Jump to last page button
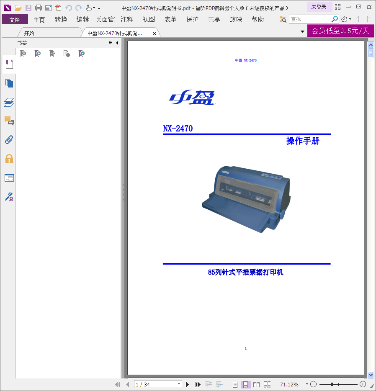 198,385
